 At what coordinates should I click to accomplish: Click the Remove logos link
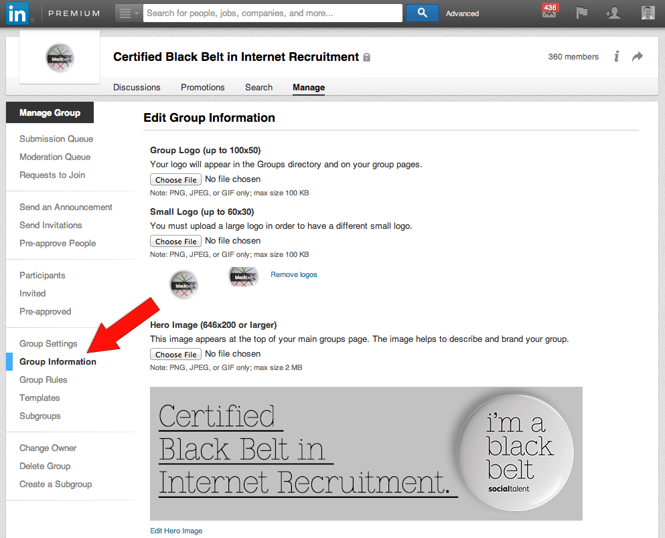tap(294, 274)
